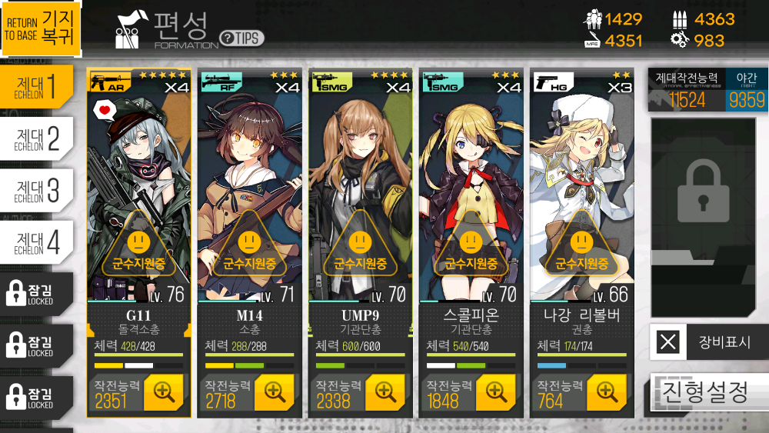The image size is (769, 433).
Task: View Skorpion details via magnifier icon
Action: pyautogui.click(x=496, y=391)
